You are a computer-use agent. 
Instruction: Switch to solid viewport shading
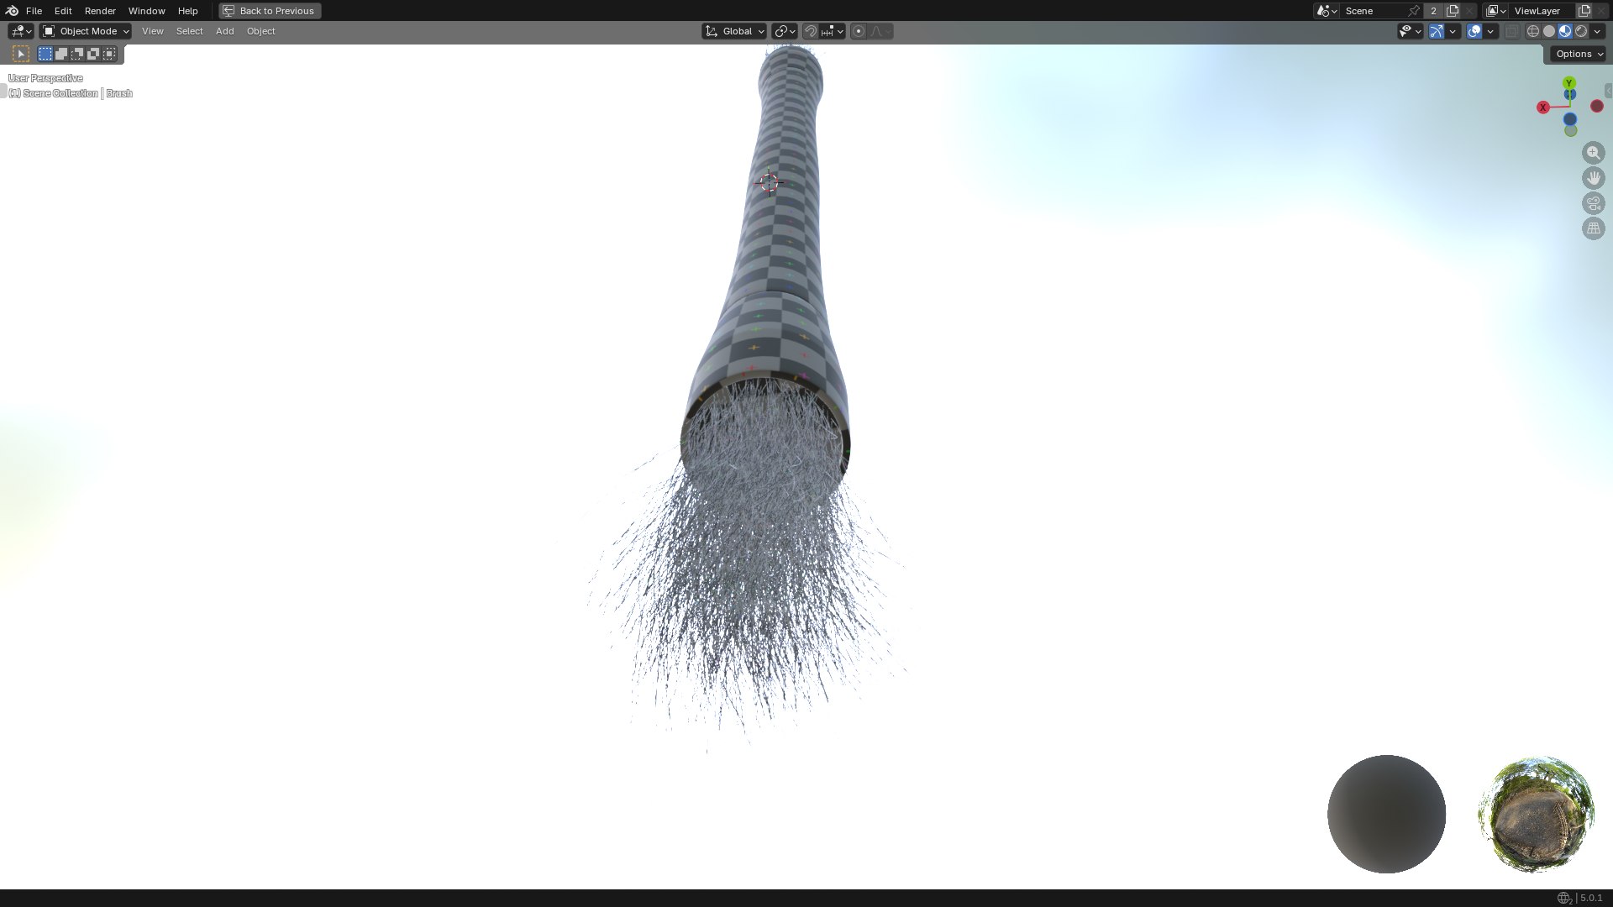click(1549, 31)
